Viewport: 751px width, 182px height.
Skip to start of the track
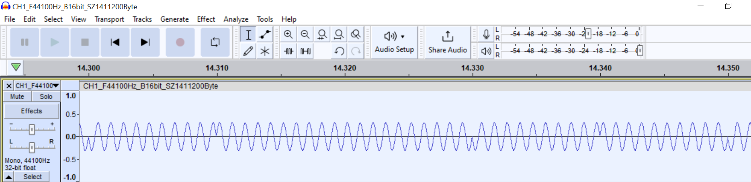point(115,42)
